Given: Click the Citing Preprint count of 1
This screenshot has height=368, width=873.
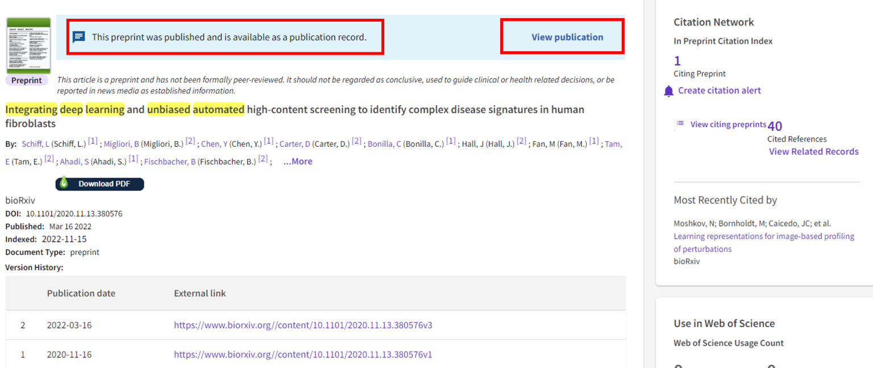Looking at the screenshot, I should 676,60.
